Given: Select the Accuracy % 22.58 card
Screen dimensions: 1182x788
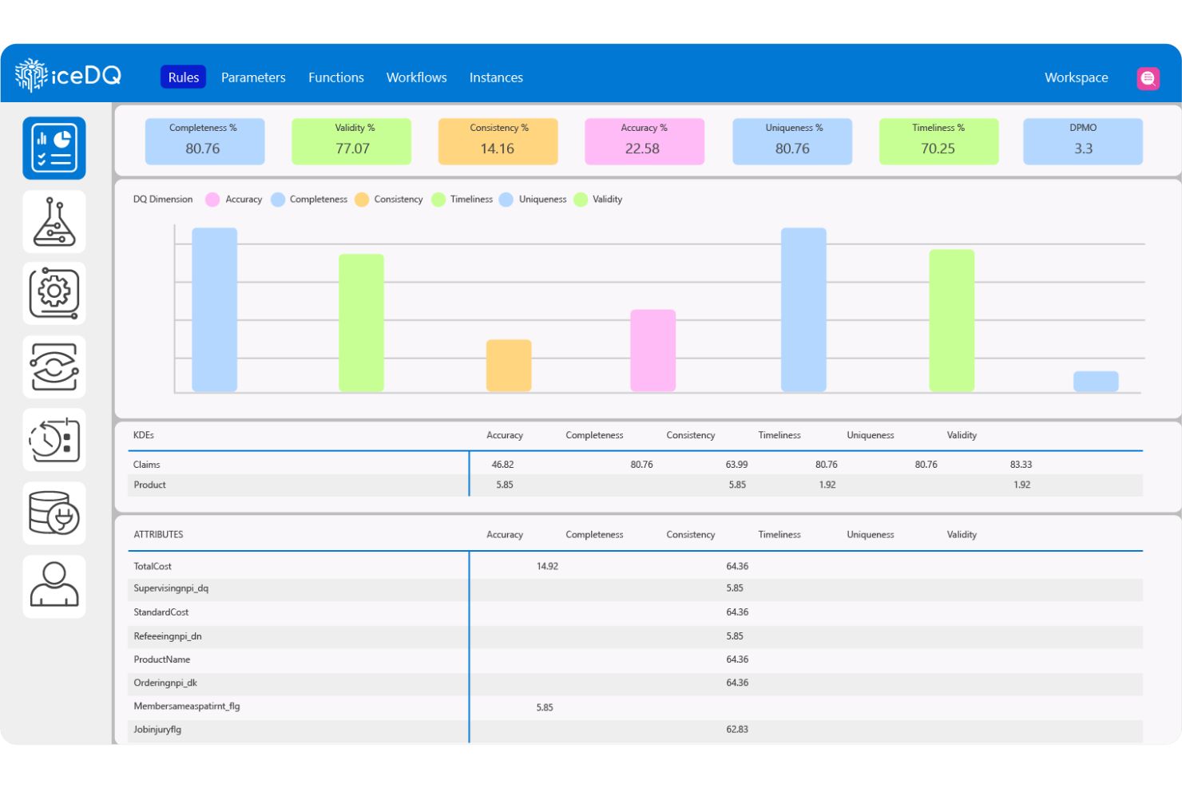Looking at the screenshot, I should 645,141.
